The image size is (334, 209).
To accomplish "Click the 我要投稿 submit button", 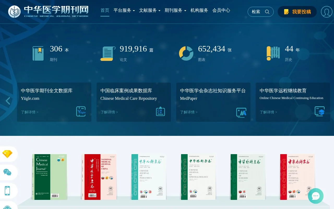I will pyautogui.click(x=297, y=12).
